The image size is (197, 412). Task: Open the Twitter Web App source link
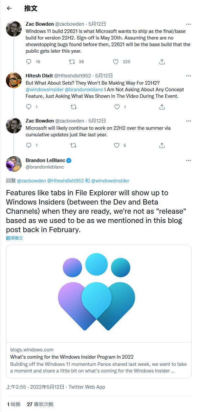pyautogui.click(x=87, y=387)
